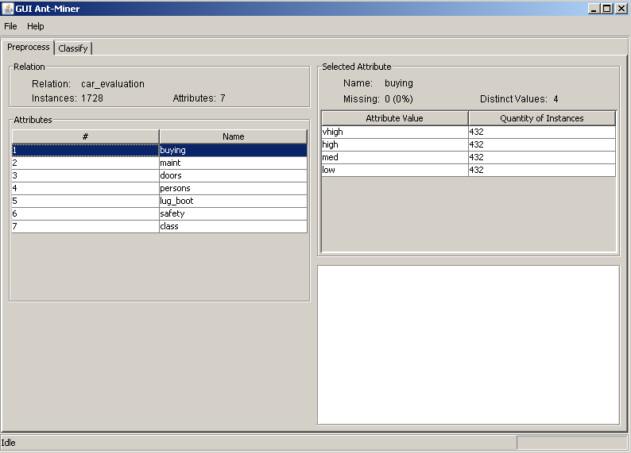
Task: Select the 'med' attribute value cell
Action: point(395,157)
